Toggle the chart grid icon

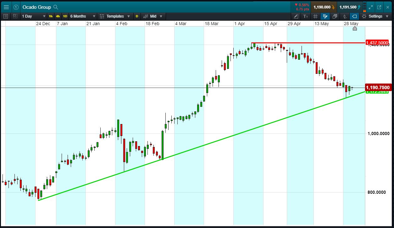click(315, 16)
